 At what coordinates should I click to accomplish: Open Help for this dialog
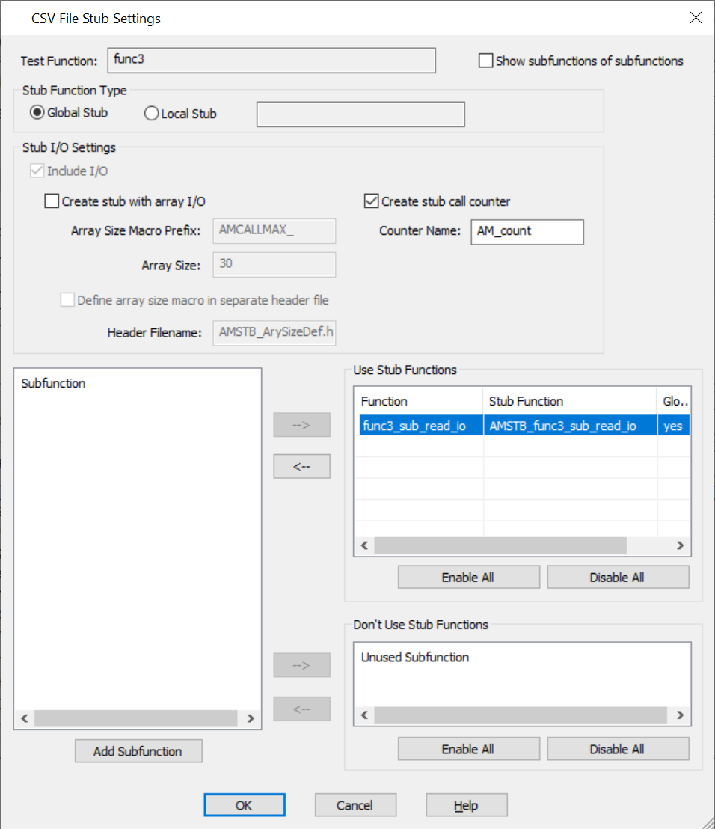pos(467,805)
